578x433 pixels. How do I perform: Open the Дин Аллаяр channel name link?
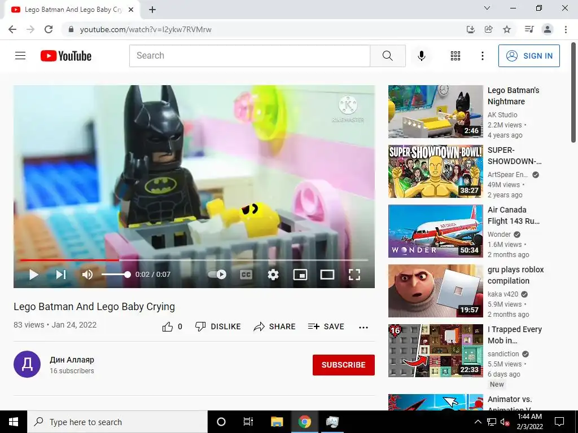click(x=72, y=360)
